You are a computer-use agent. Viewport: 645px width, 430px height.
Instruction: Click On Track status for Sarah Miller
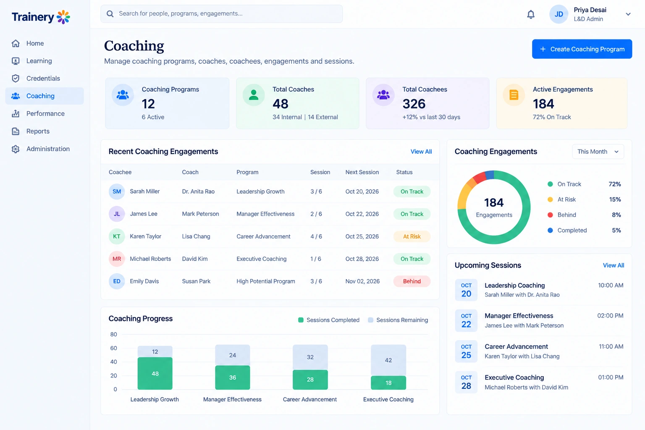point(412,191)
